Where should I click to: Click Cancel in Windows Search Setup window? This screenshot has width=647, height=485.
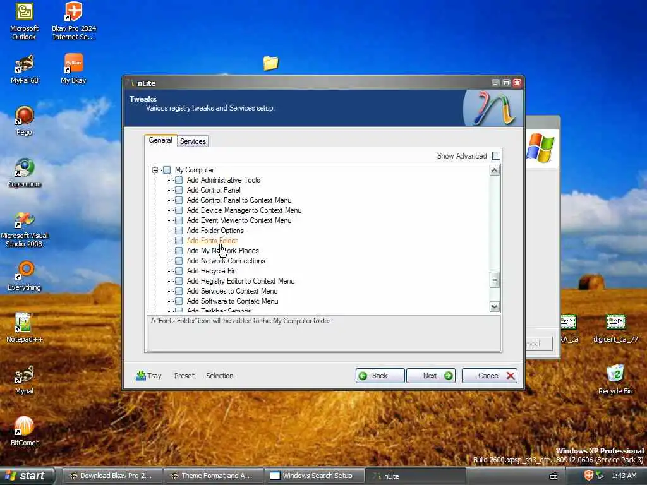pyautogui.click(x=538, y=344)
